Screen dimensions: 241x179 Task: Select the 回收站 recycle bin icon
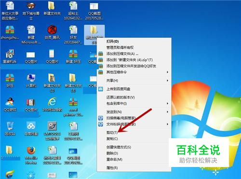pos(10,129)
